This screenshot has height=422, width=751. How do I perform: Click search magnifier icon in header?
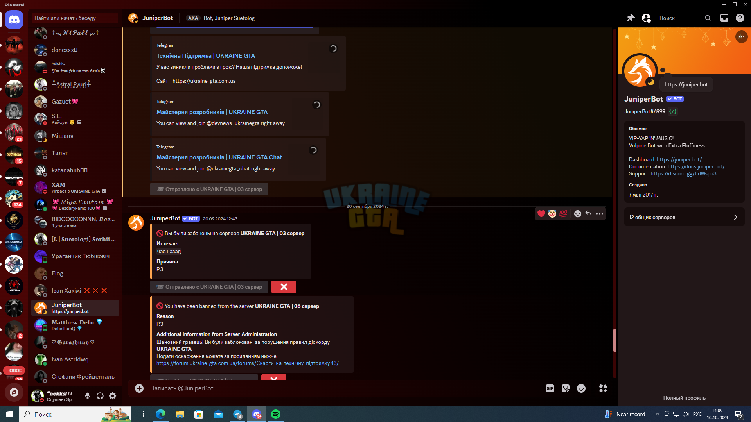point(708,18)
